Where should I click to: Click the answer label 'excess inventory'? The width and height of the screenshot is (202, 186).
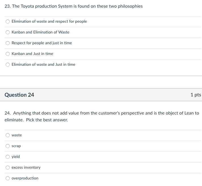coord(26,167)
